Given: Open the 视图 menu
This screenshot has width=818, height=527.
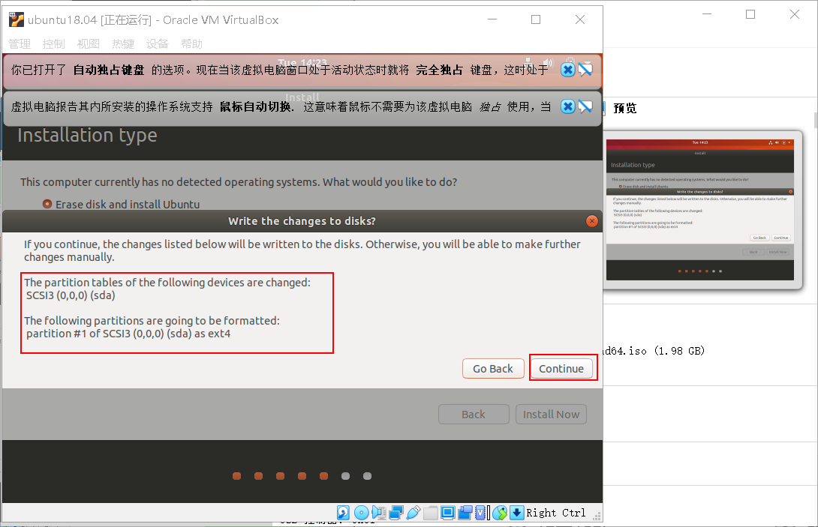Looking at the screenshot, I should (x=88, y=43).
